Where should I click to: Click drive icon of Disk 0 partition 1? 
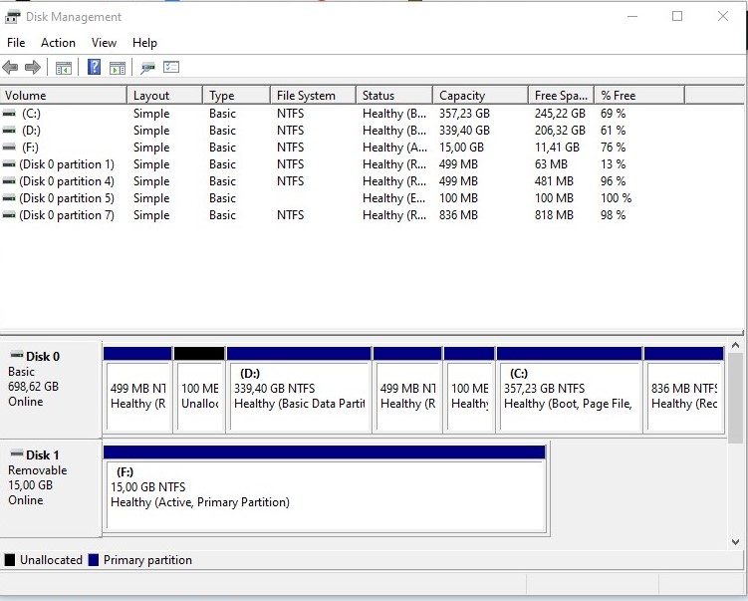click(x=9, y=164)
